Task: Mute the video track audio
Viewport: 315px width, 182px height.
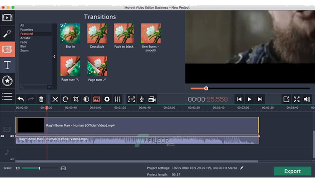Action: click(x=12, y=136)
